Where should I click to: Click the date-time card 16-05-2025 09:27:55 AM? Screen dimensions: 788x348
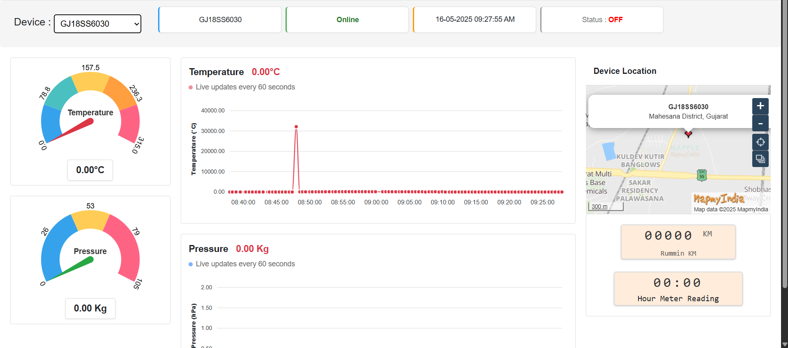pyautogui.click(x=475, y=20)
